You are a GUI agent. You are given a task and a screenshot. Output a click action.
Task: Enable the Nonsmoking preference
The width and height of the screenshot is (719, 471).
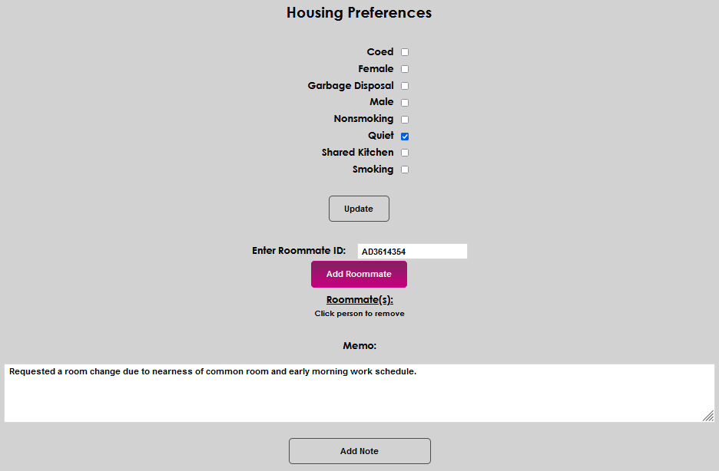pos(404,119)
